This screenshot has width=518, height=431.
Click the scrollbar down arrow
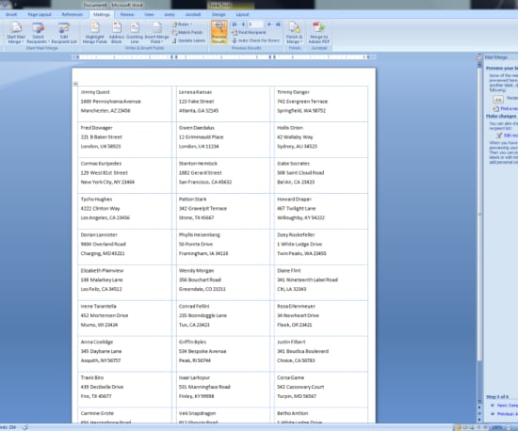pos(479,402)
